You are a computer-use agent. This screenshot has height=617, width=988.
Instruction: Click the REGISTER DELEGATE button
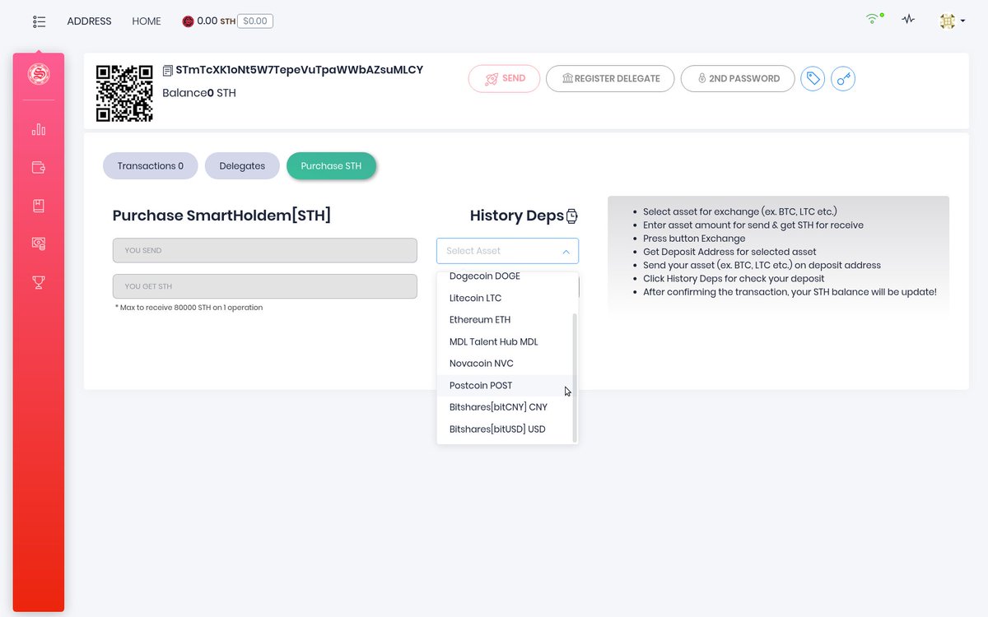[x=610, y=78]
